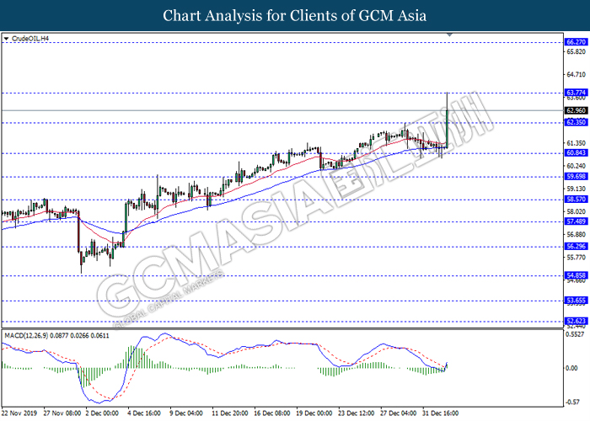Select the 59.698 price level label
Image resolution: width=590 pixels, height=421 pixels.
[x=576, y=176]
